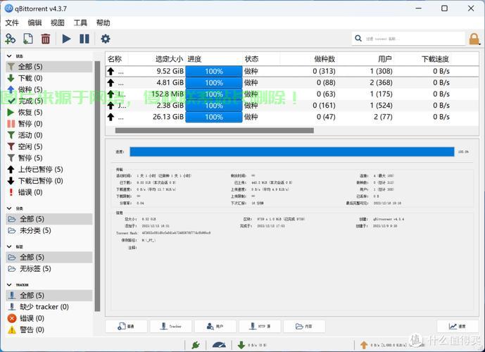Image resolution: width=485 pixels, height=352 pixels.
Task: Filter by status 错误 (0) with exclamation
Action: (49, 192)
